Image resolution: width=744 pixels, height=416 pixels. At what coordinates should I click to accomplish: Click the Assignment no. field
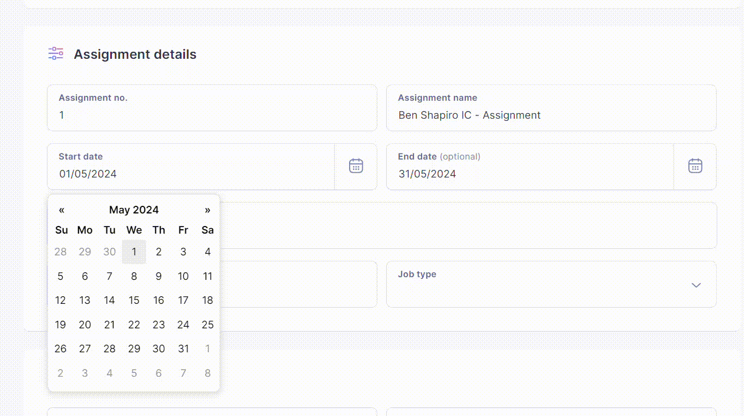pyautogui.click(x=212, y=108)
